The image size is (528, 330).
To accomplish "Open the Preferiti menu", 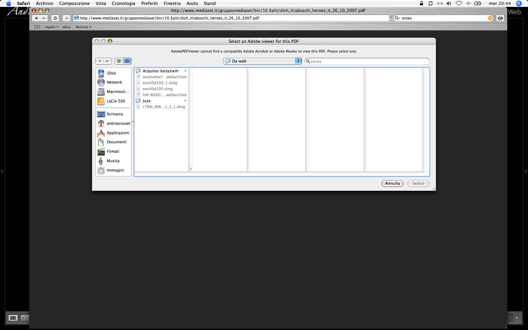I will [149, 3].
